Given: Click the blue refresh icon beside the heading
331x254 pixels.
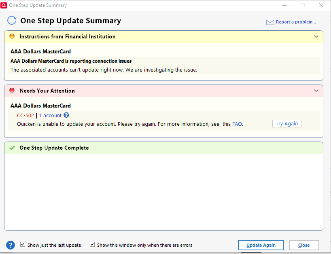Looking at the screenshot, I should 12,21.
